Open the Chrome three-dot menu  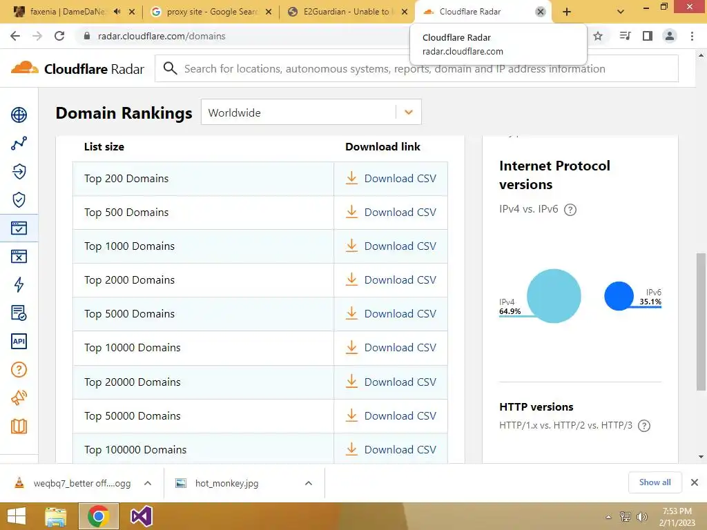coord(692,36)
